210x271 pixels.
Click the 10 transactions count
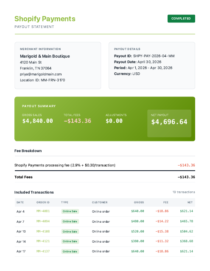(184, 192)
